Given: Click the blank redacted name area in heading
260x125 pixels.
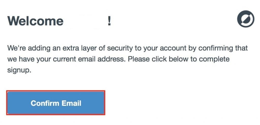Looking at the screenshot, I should click(85, 21).
